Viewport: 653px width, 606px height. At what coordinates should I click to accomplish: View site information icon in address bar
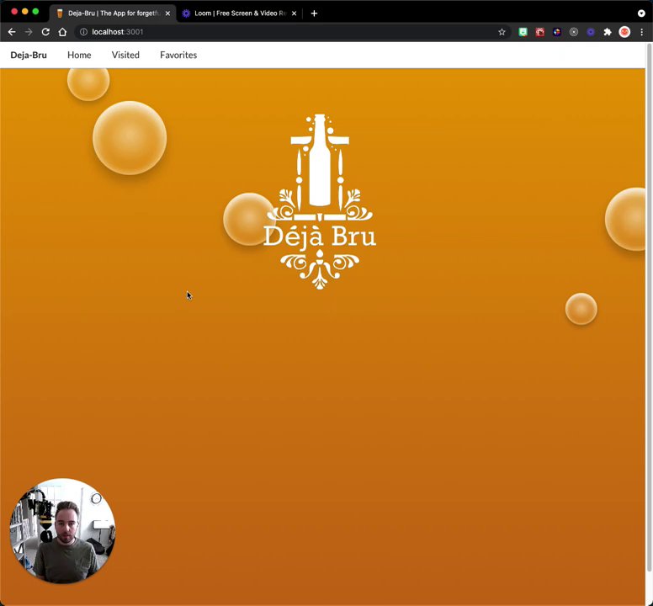click(x=83, y=32)
